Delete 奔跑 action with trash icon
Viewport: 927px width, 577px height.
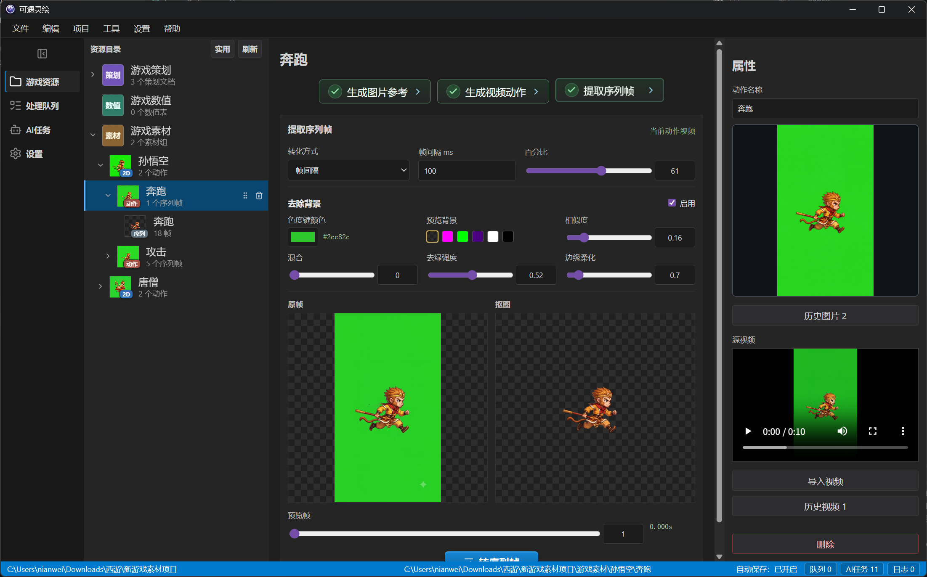click(x=259, y=196)
